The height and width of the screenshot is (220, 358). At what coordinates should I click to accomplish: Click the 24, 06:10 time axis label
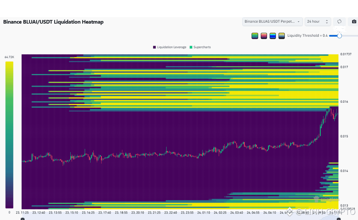point(269,212)
